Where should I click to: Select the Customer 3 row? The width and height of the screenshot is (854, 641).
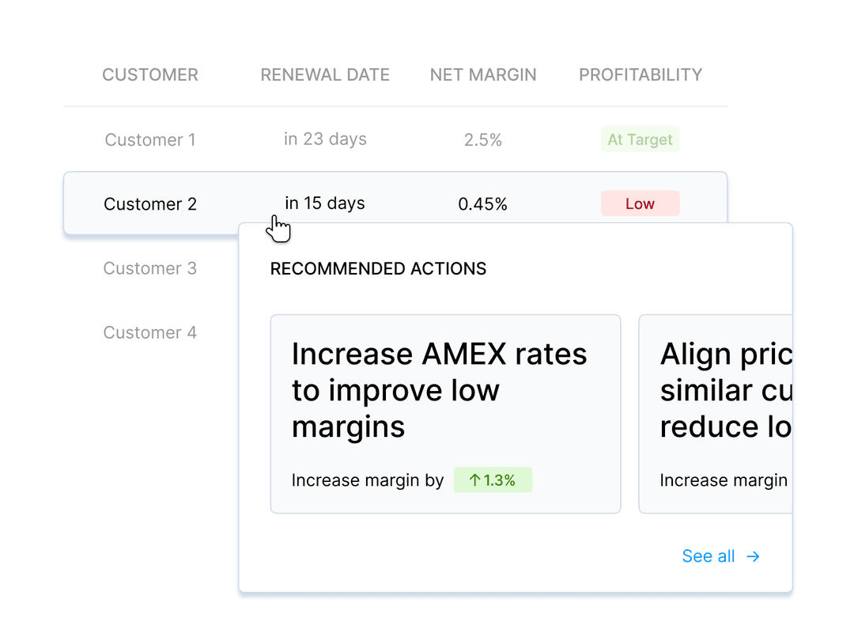click(150, 268)
